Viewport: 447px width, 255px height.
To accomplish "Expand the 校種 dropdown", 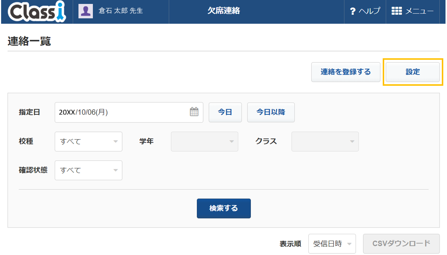I will pyautogui.click(x=88, y=141).
